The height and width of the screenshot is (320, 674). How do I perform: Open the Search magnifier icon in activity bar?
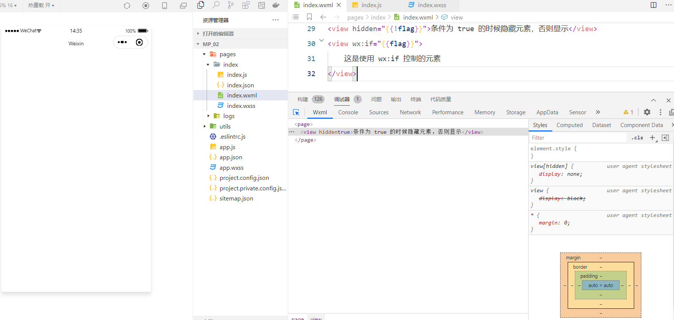click(x=216, y=5)
